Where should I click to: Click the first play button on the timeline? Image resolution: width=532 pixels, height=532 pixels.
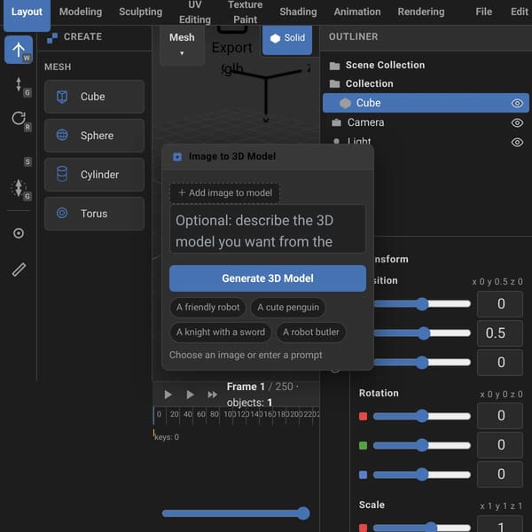pyautogui.click(x=168, y=395)
